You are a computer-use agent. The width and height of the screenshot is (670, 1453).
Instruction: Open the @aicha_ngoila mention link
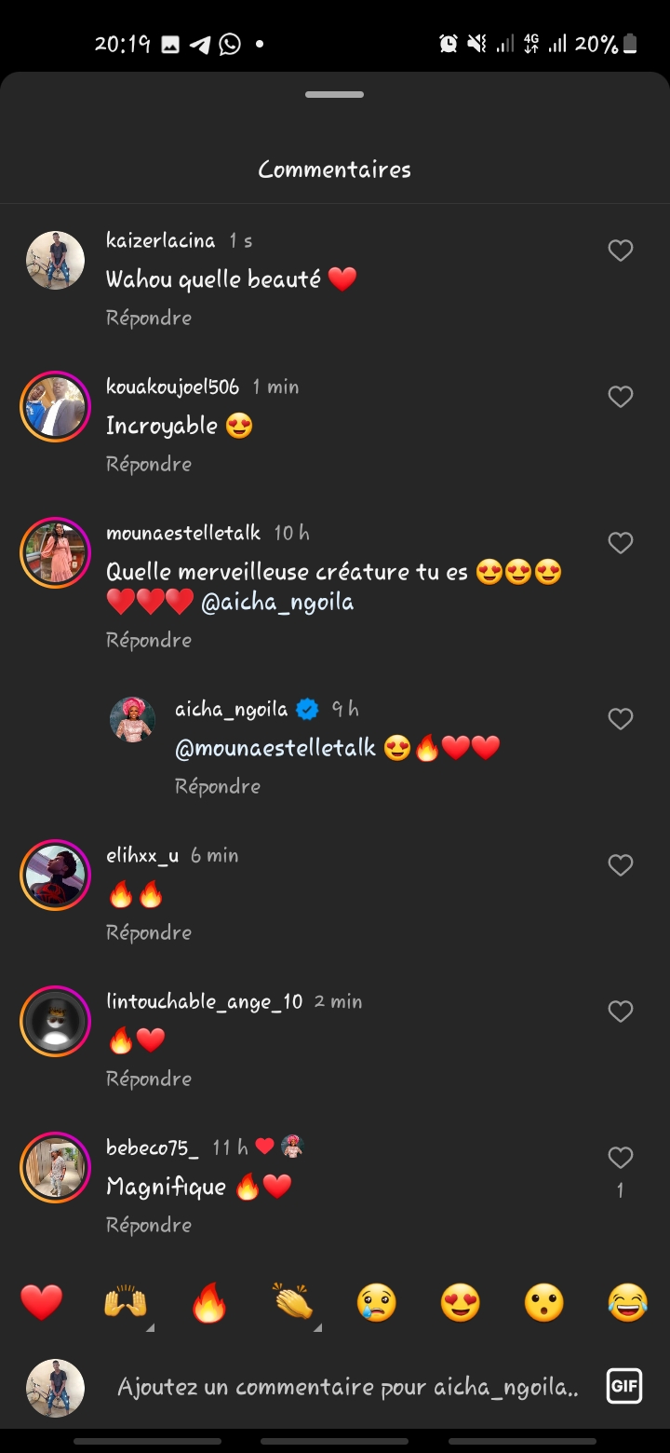point(277,603)
